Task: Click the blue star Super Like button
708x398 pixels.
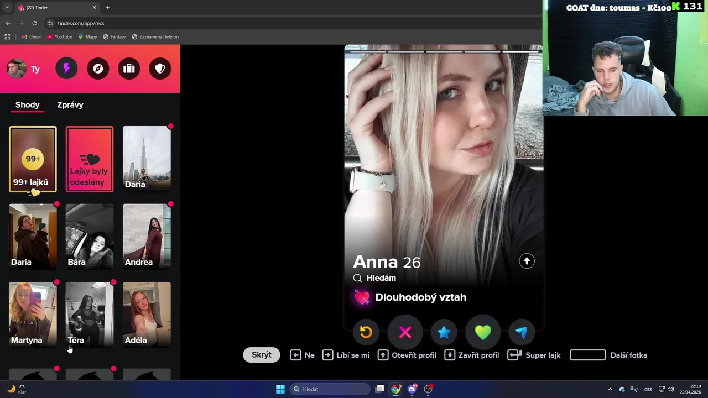Action: pos(444,332)
